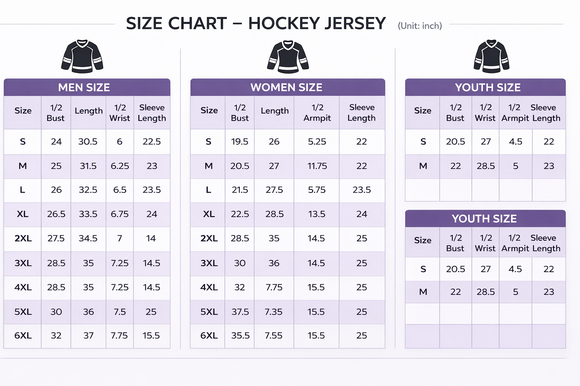
Task: Select the 6XL row label in Men table
Action: (x=23, y=335)
